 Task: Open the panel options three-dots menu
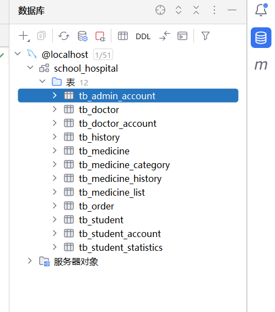[x=214, y=10]
